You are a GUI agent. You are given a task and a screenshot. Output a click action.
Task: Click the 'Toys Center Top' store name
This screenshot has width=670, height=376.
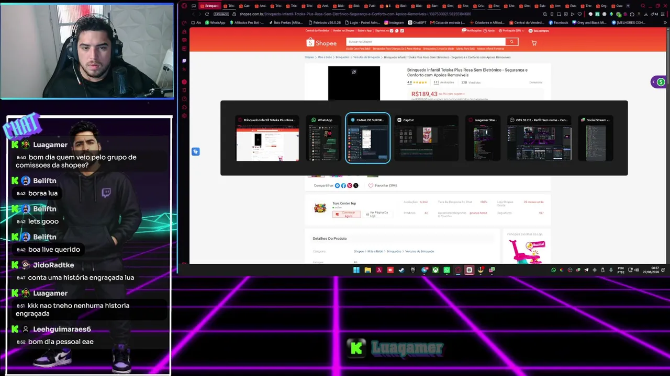pos(344,203)
